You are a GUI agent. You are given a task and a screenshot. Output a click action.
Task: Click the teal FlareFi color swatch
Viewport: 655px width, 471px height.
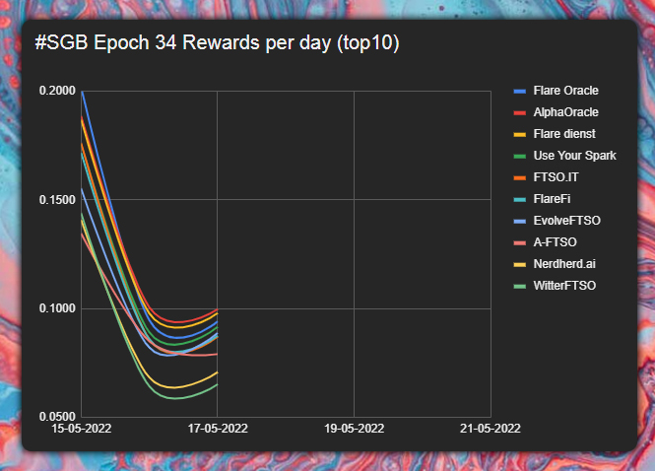click(x=520, y=200)
